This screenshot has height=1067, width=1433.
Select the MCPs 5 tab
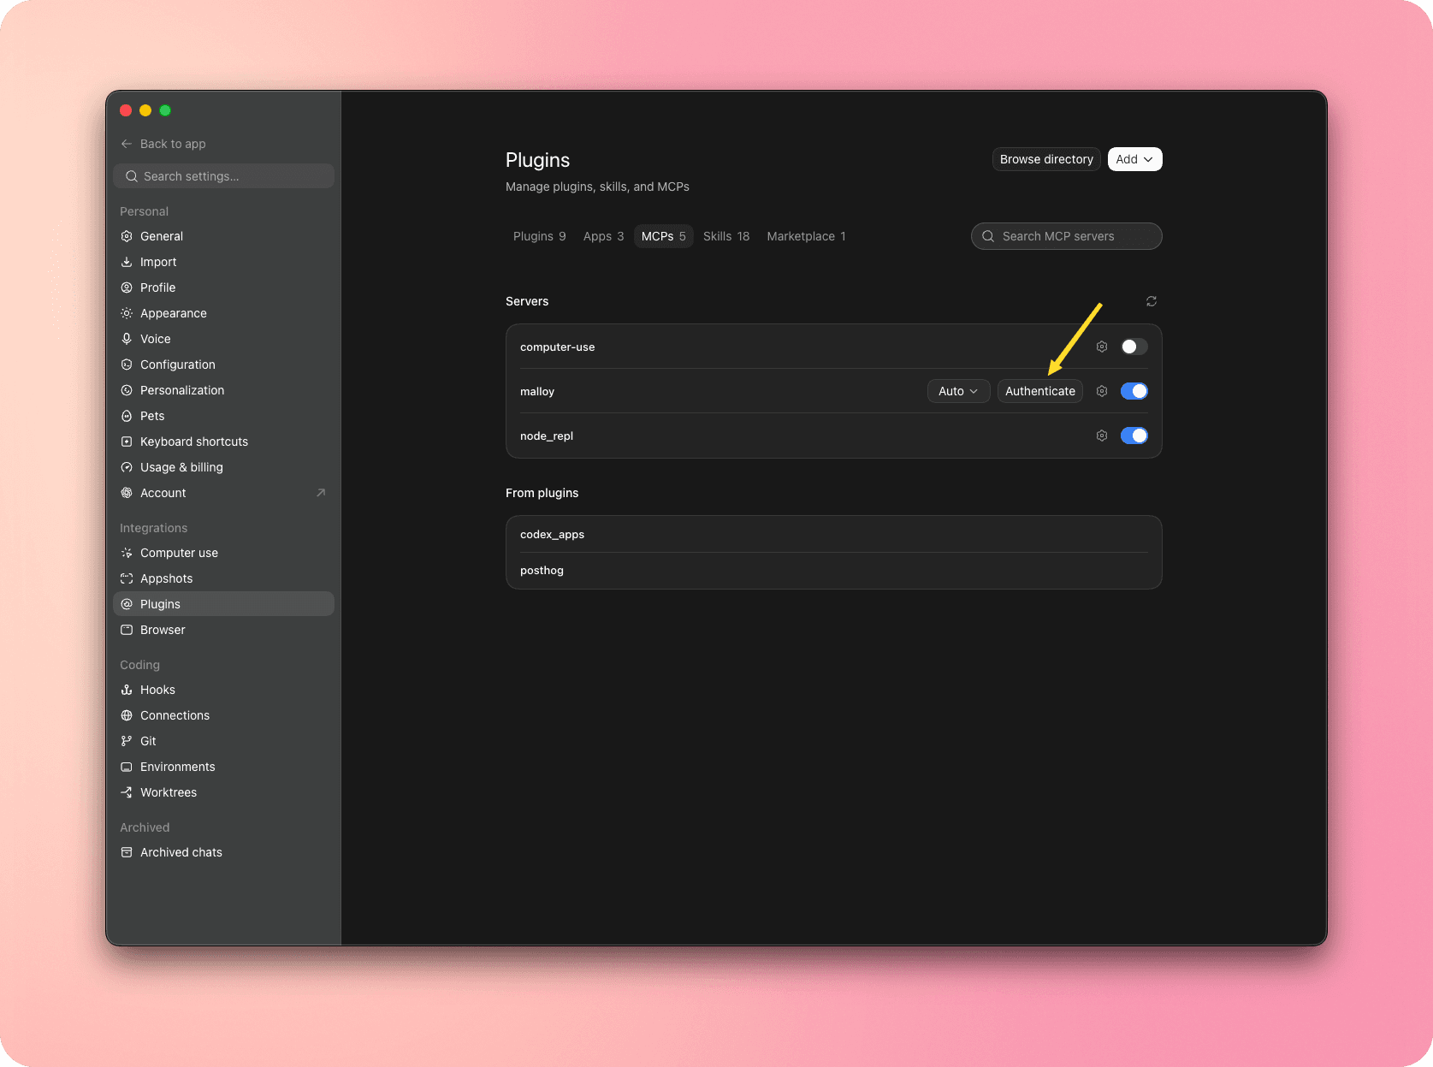(664, 236)
